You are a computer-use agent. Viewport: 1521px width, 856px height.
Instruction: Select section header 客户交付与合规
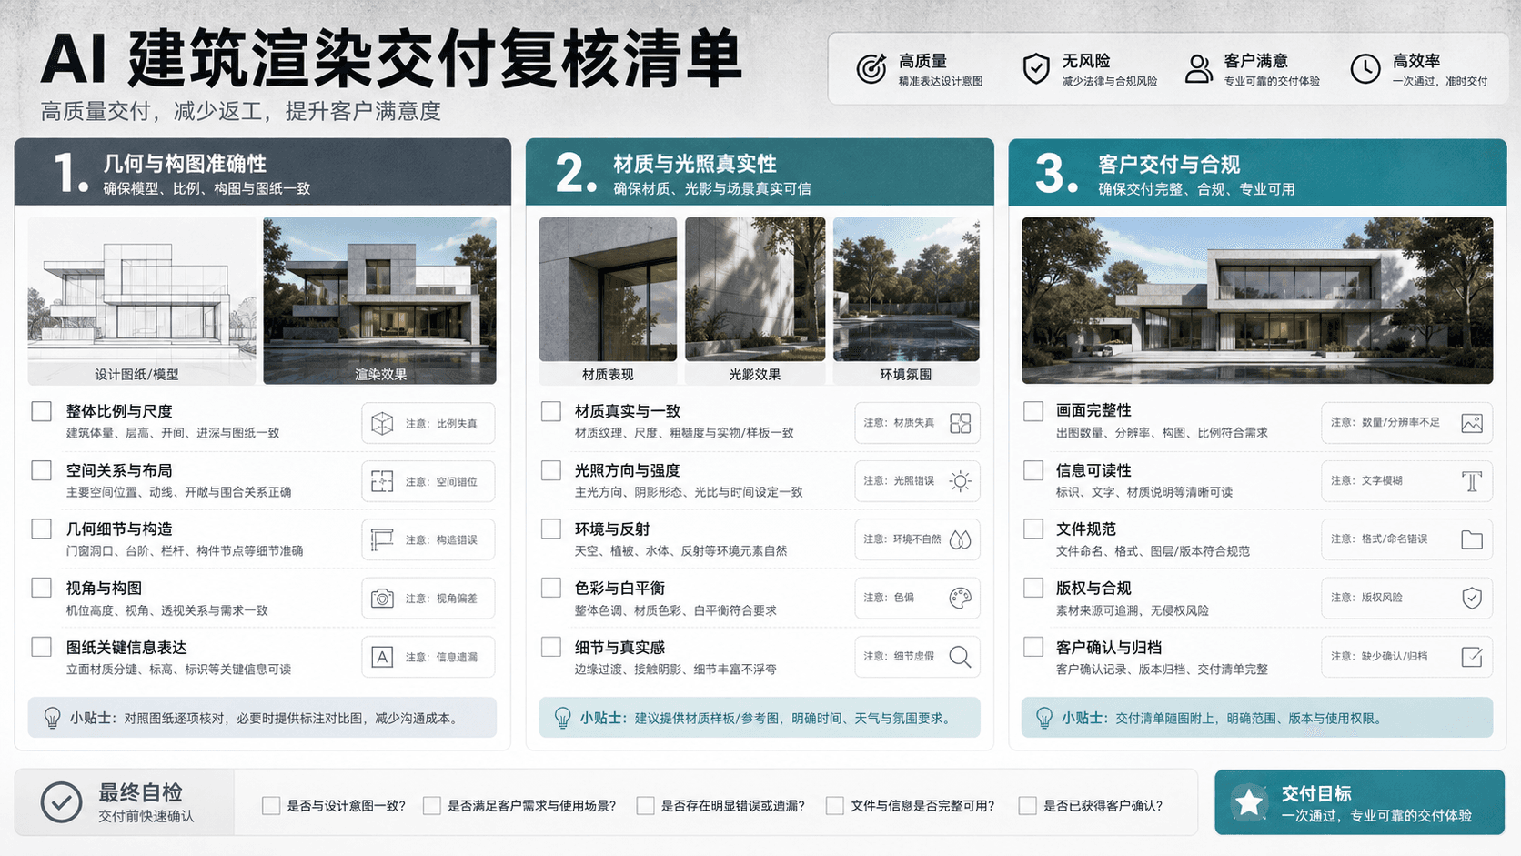point(1257,172)
